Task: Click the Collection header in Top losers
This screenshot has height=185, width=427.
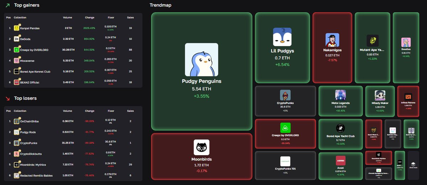Action: [20, 111]
